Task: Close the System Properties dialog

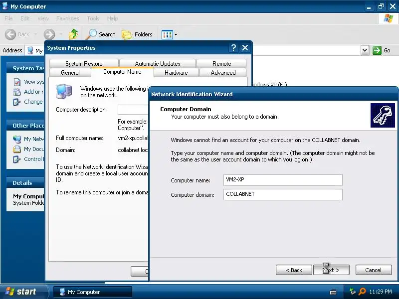Action: (x=245, y=48)
